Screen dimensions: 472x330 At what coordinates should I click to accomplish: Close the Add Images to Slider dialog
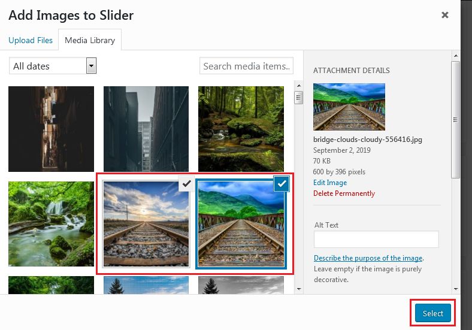click(444, 15)
